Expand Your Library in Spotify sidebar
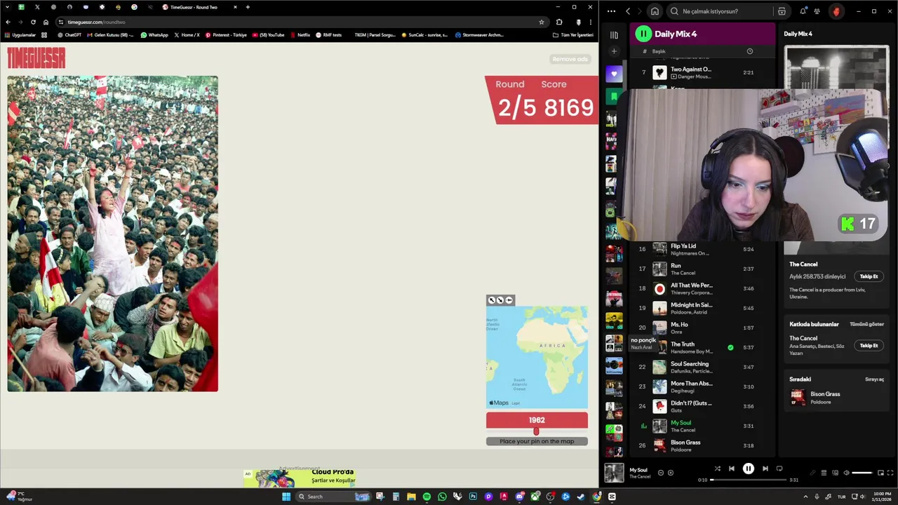898x505 pixels. (614, 35)
